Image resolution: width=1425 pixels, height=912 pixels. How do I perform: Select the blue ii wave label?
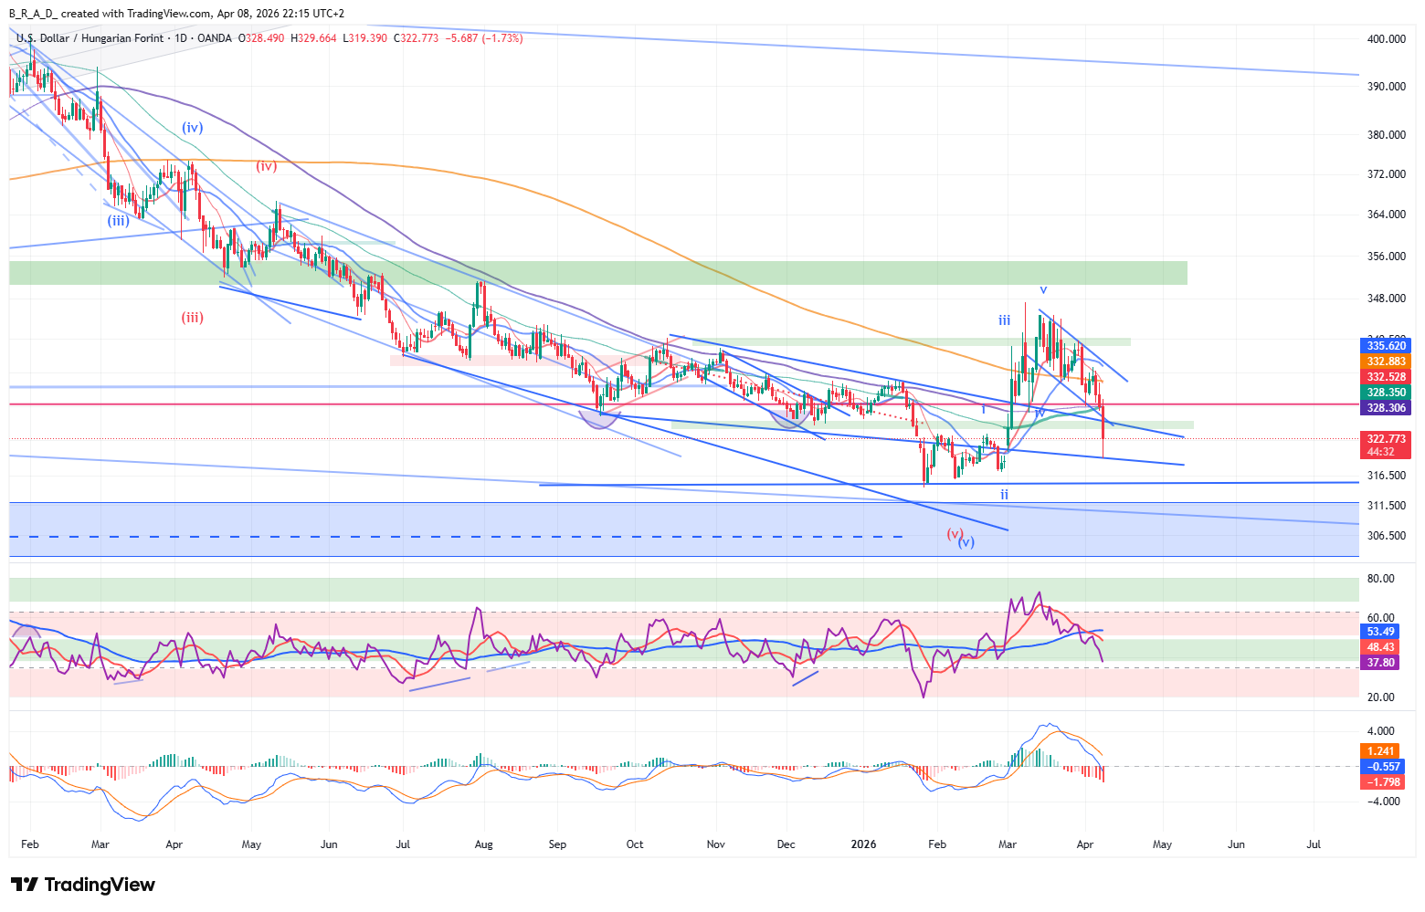click(x=1004, y=495)
